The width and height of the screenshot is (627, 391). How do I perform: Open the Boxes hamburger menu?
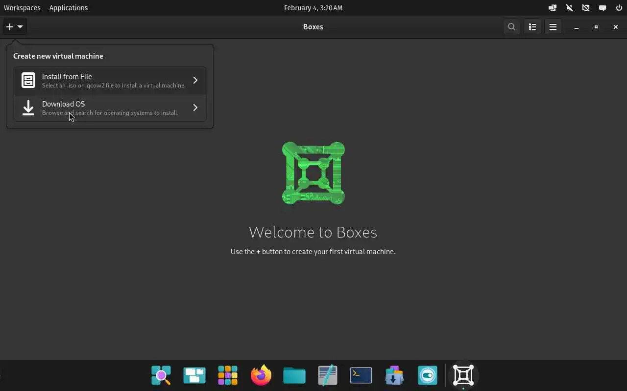tap(553, 27)
